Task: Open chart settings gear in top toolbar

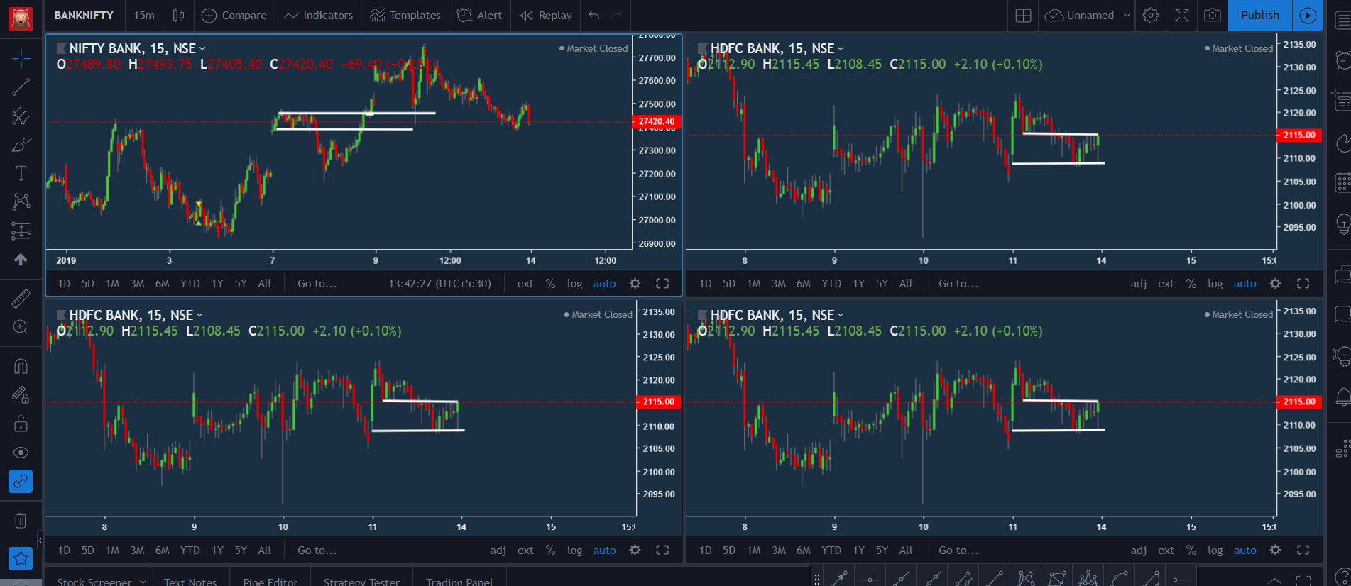Action: click(x=1151, y=15)
